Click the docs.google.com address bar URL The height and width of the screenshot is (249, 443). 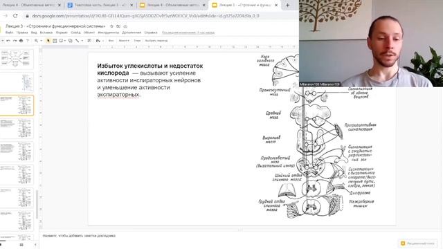point(145,16)
